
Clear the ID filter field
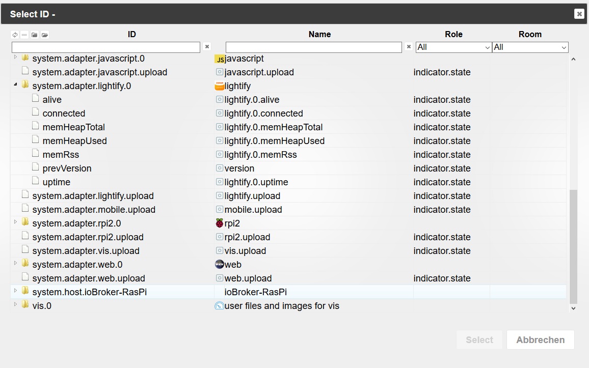[207, 47]
